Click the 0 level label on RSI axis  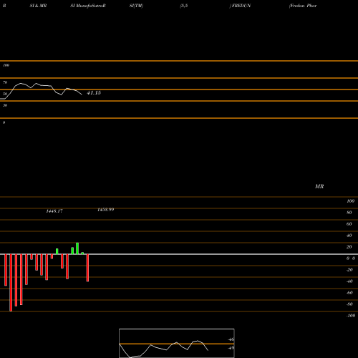pyautogui.click(x=4, y=122)
